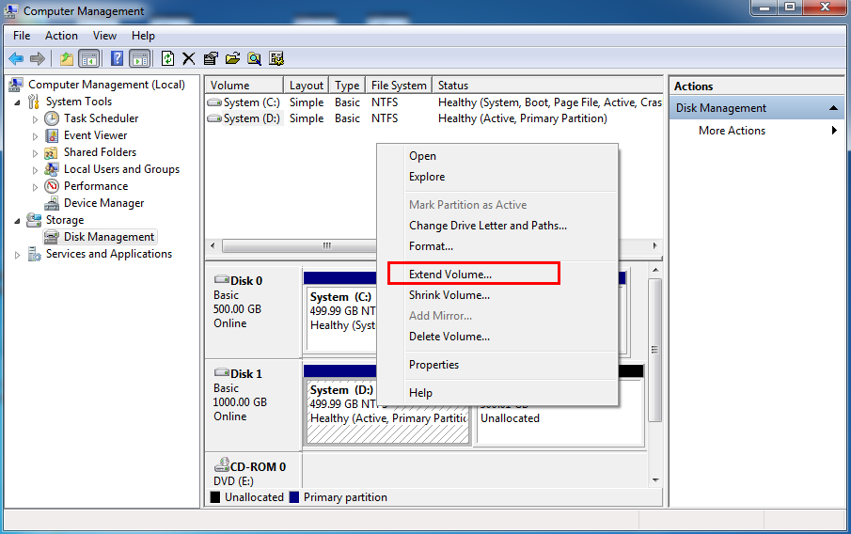Select the Unallocated space on Disk 1
This screenshot has width=851, height=534.
559,418
